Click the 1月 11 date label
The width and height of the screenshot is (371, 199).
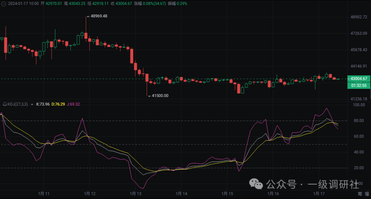[44, 194]
